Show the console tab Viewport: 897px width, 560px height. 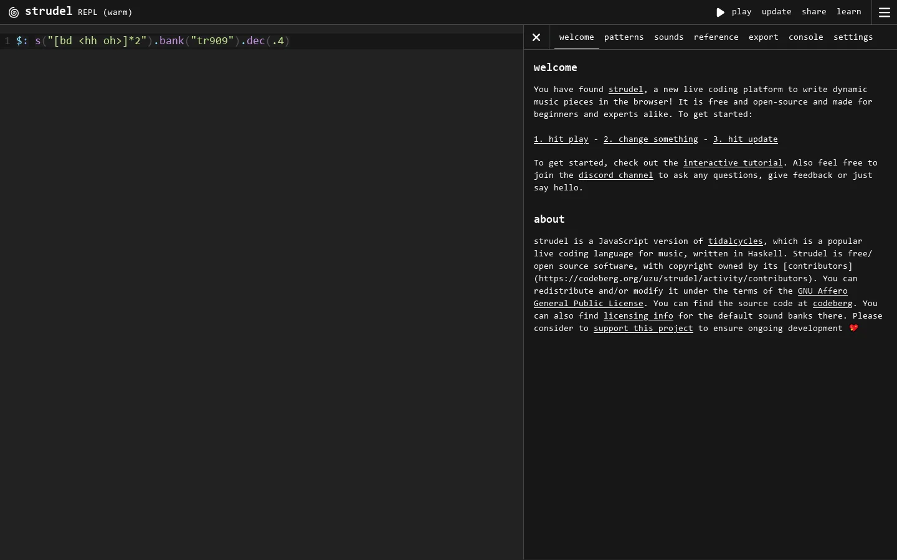pyautogui.click(x=806, y=37)
